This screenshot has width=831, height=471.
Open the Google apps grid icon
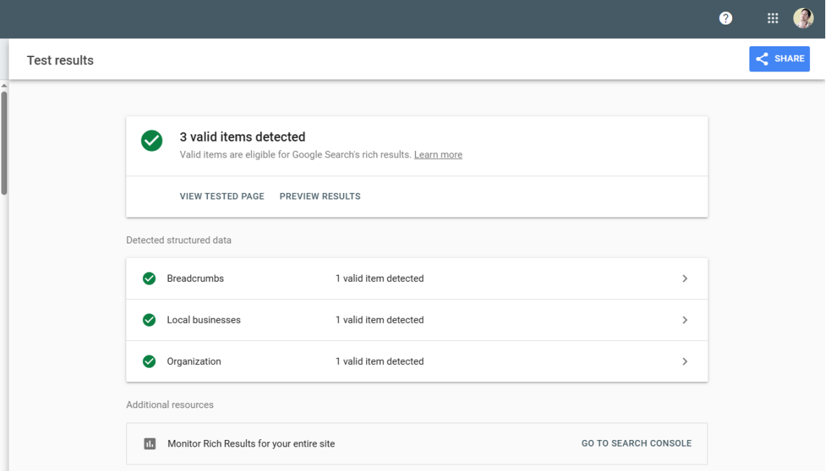(x=773, y=19)
